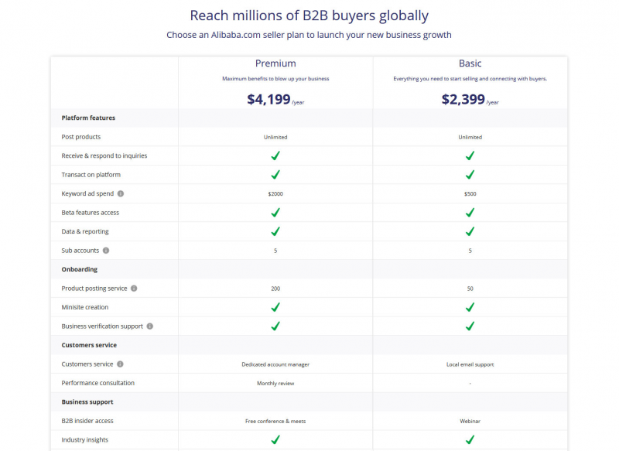The height and width of the screenshot is (451, 619).
Task: Click the Basic sub accounts value "5"
Action: pos(470,251)
